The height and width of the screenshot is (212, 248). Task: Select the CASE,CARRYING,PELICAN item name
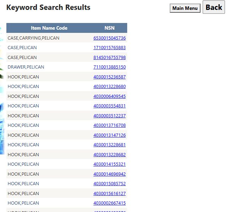33,38
